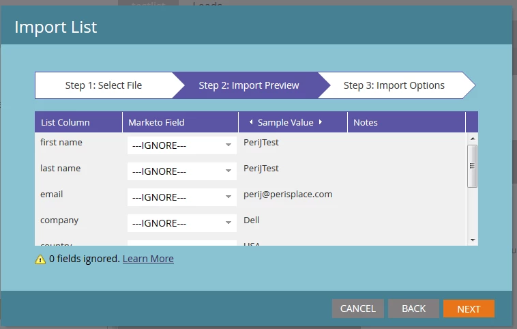Click the NEXT button
The image size is (517, 329).
click(469, 309)
